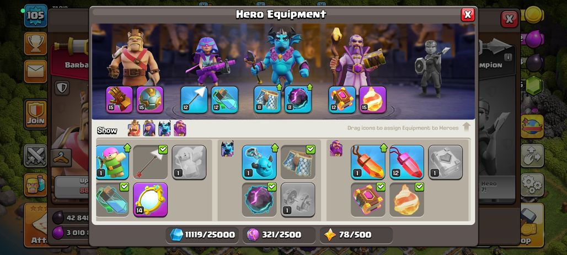Select the Giant Gauntlet equipment under Barbarian King

click(x=119, y=100)
